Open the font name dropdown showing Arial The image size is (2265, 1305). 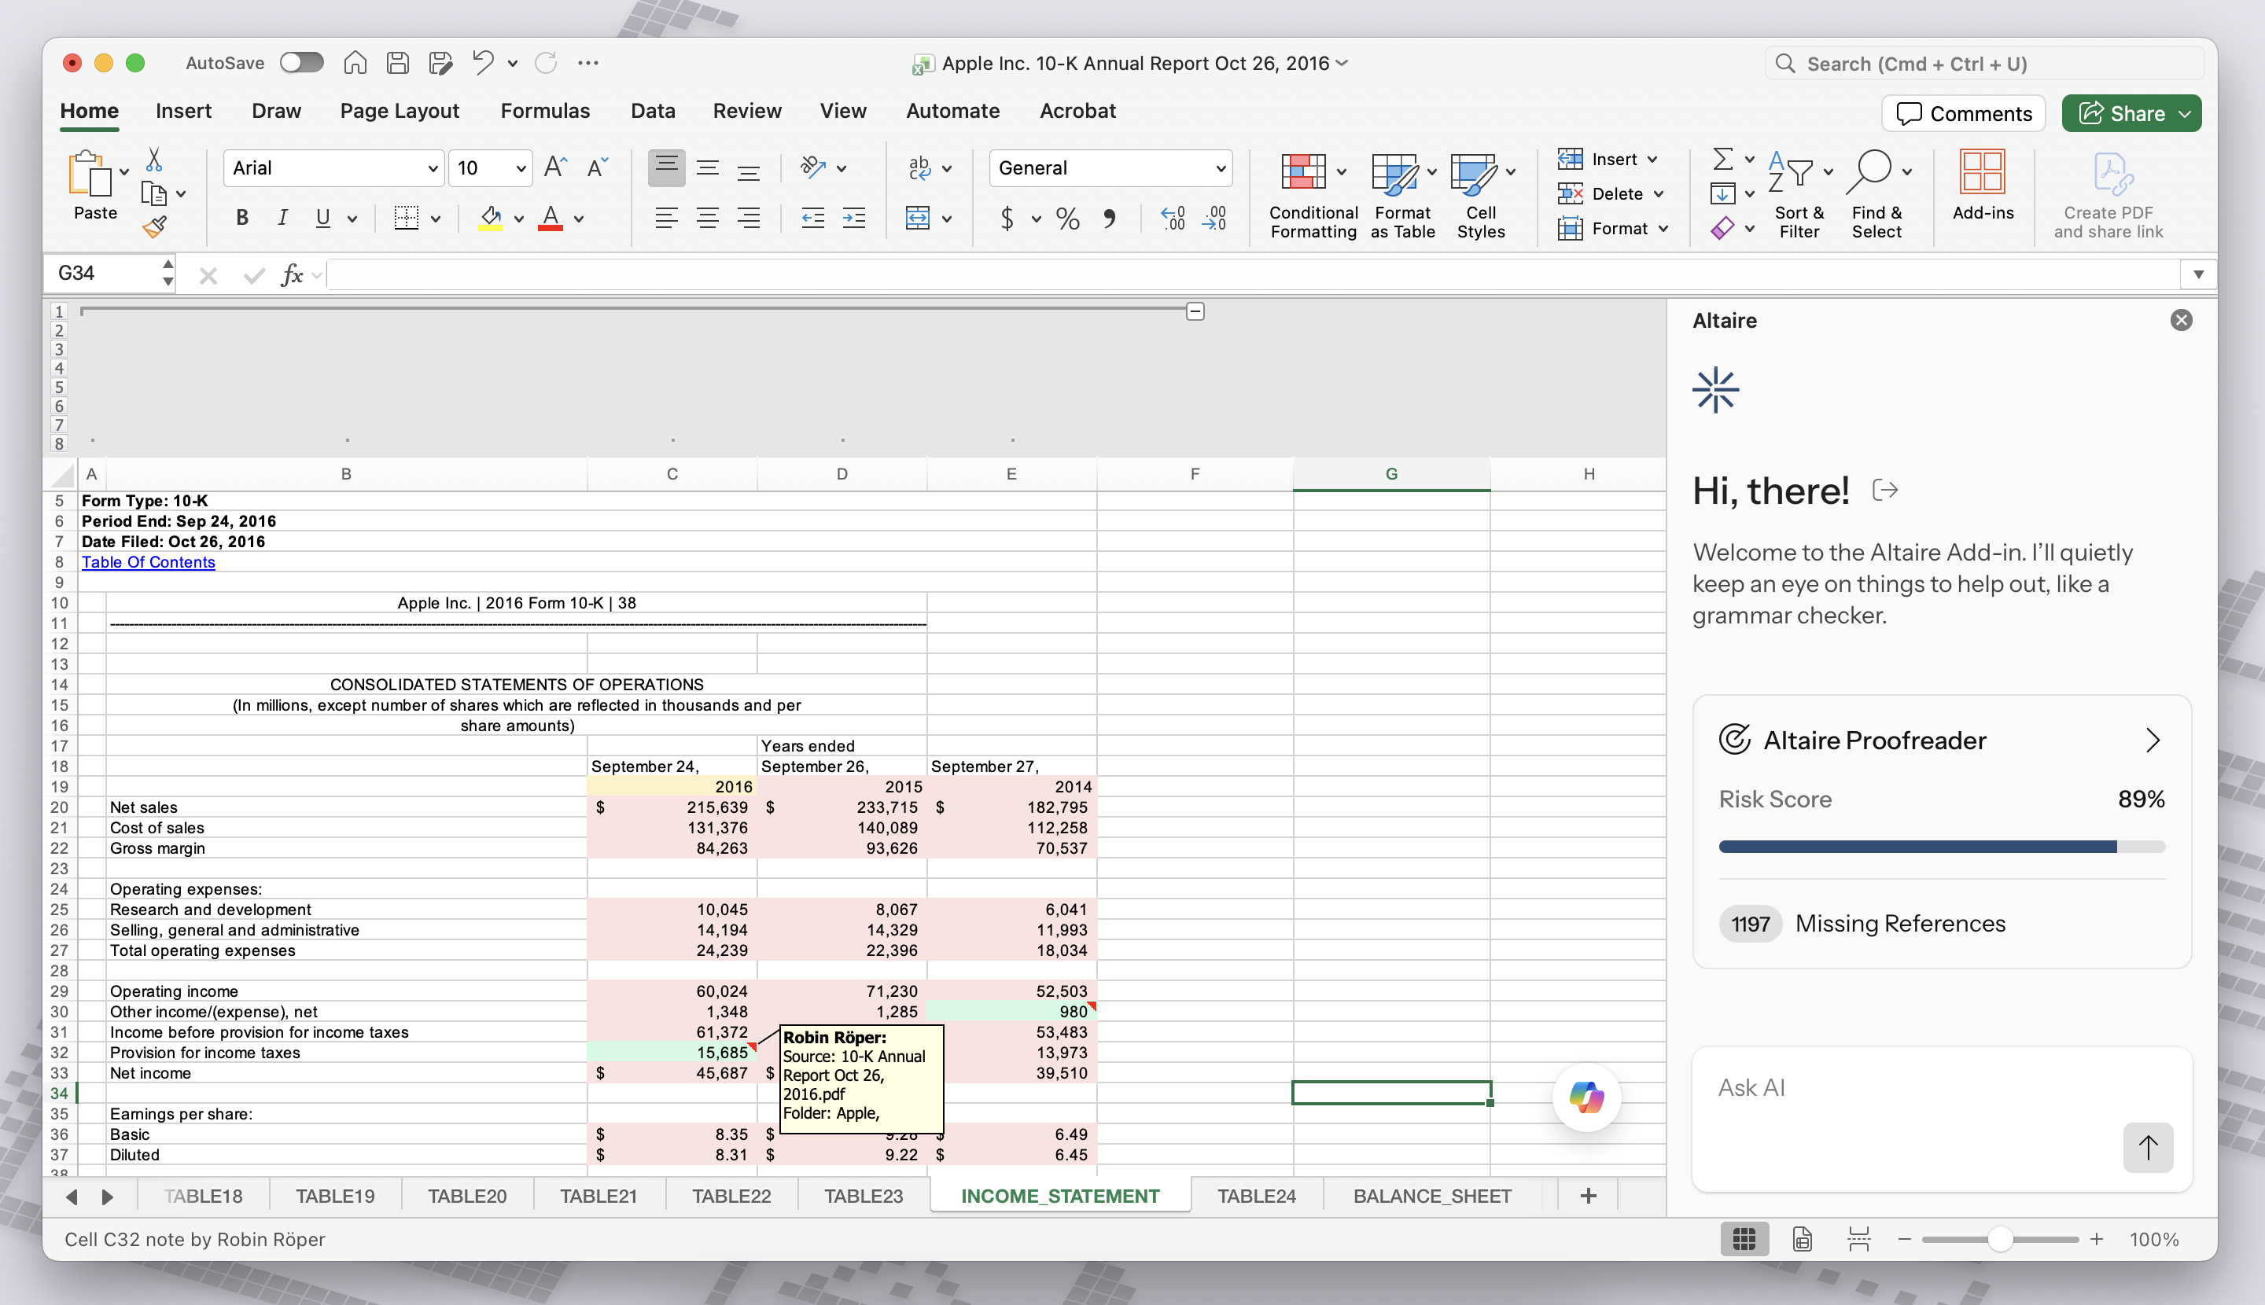tap(433, 168)
